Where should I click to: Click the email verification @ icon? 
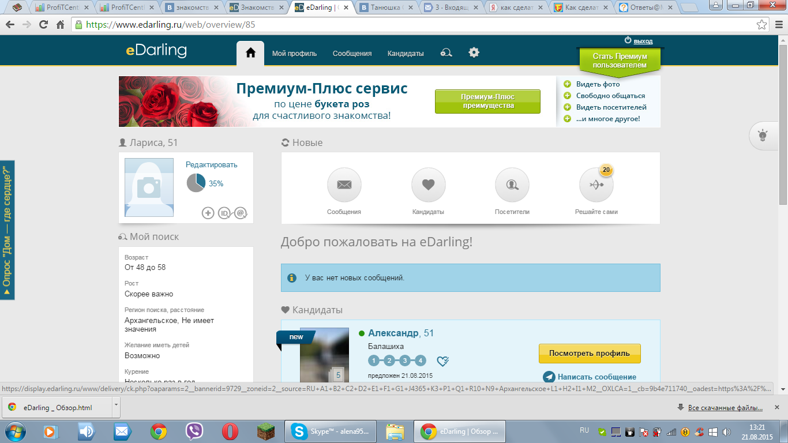[x=241, y=213]
